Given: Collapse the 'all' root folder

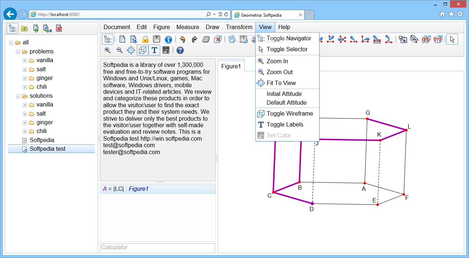Looking at the screenshot, I should click(x=11, y=43).
